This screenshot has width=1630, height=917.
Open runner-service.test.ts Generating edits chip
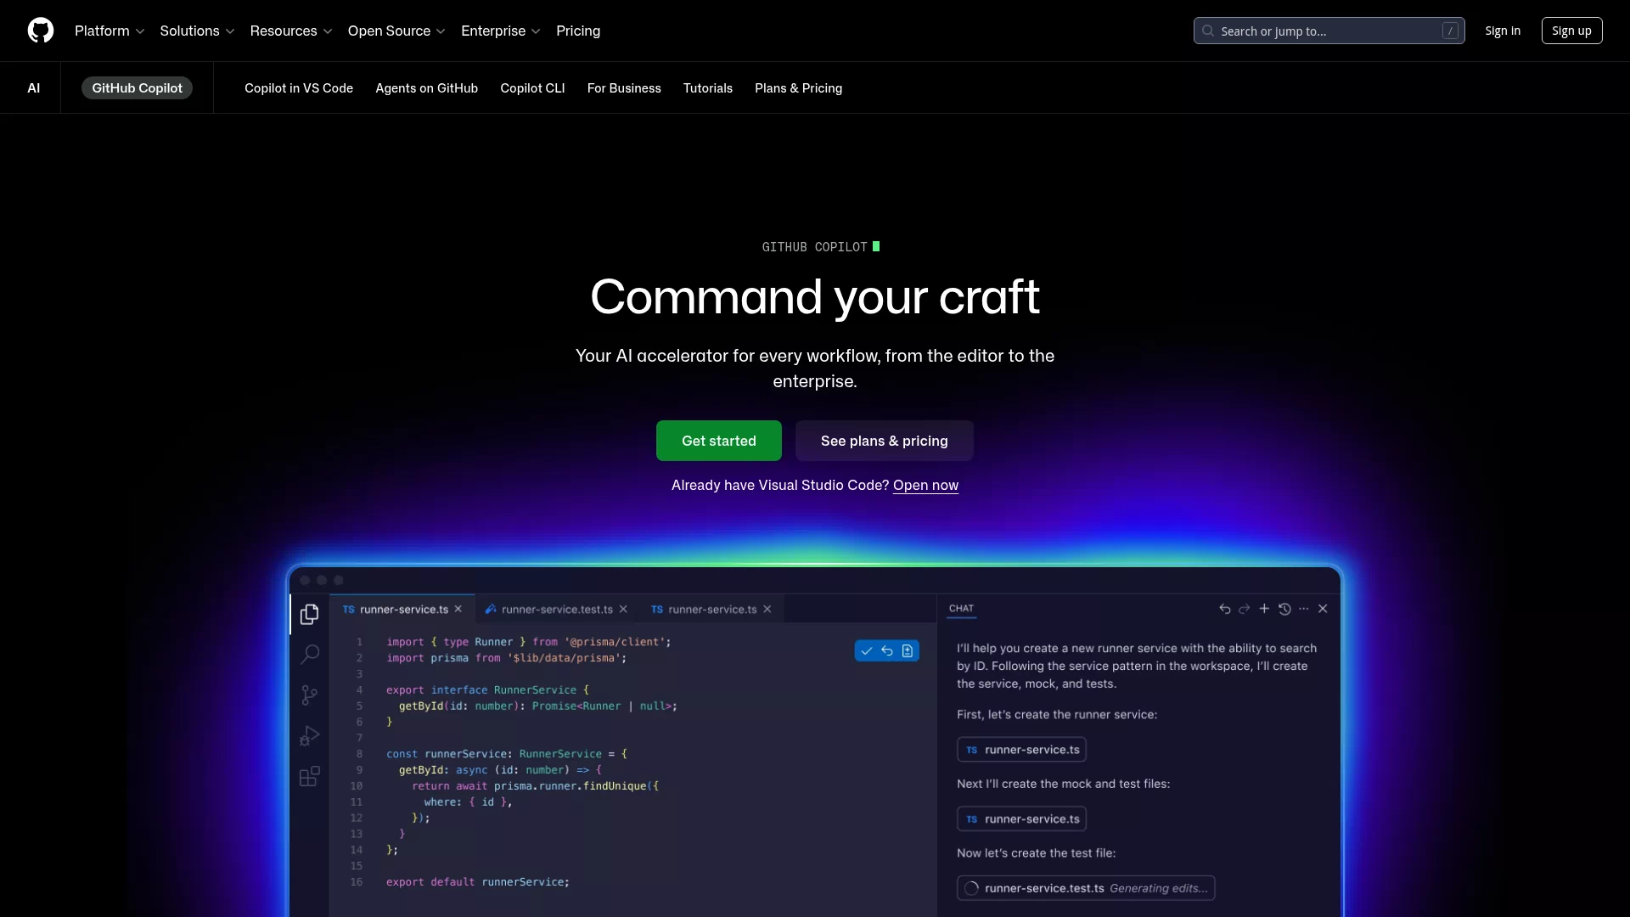click(x=1086, y=888)
